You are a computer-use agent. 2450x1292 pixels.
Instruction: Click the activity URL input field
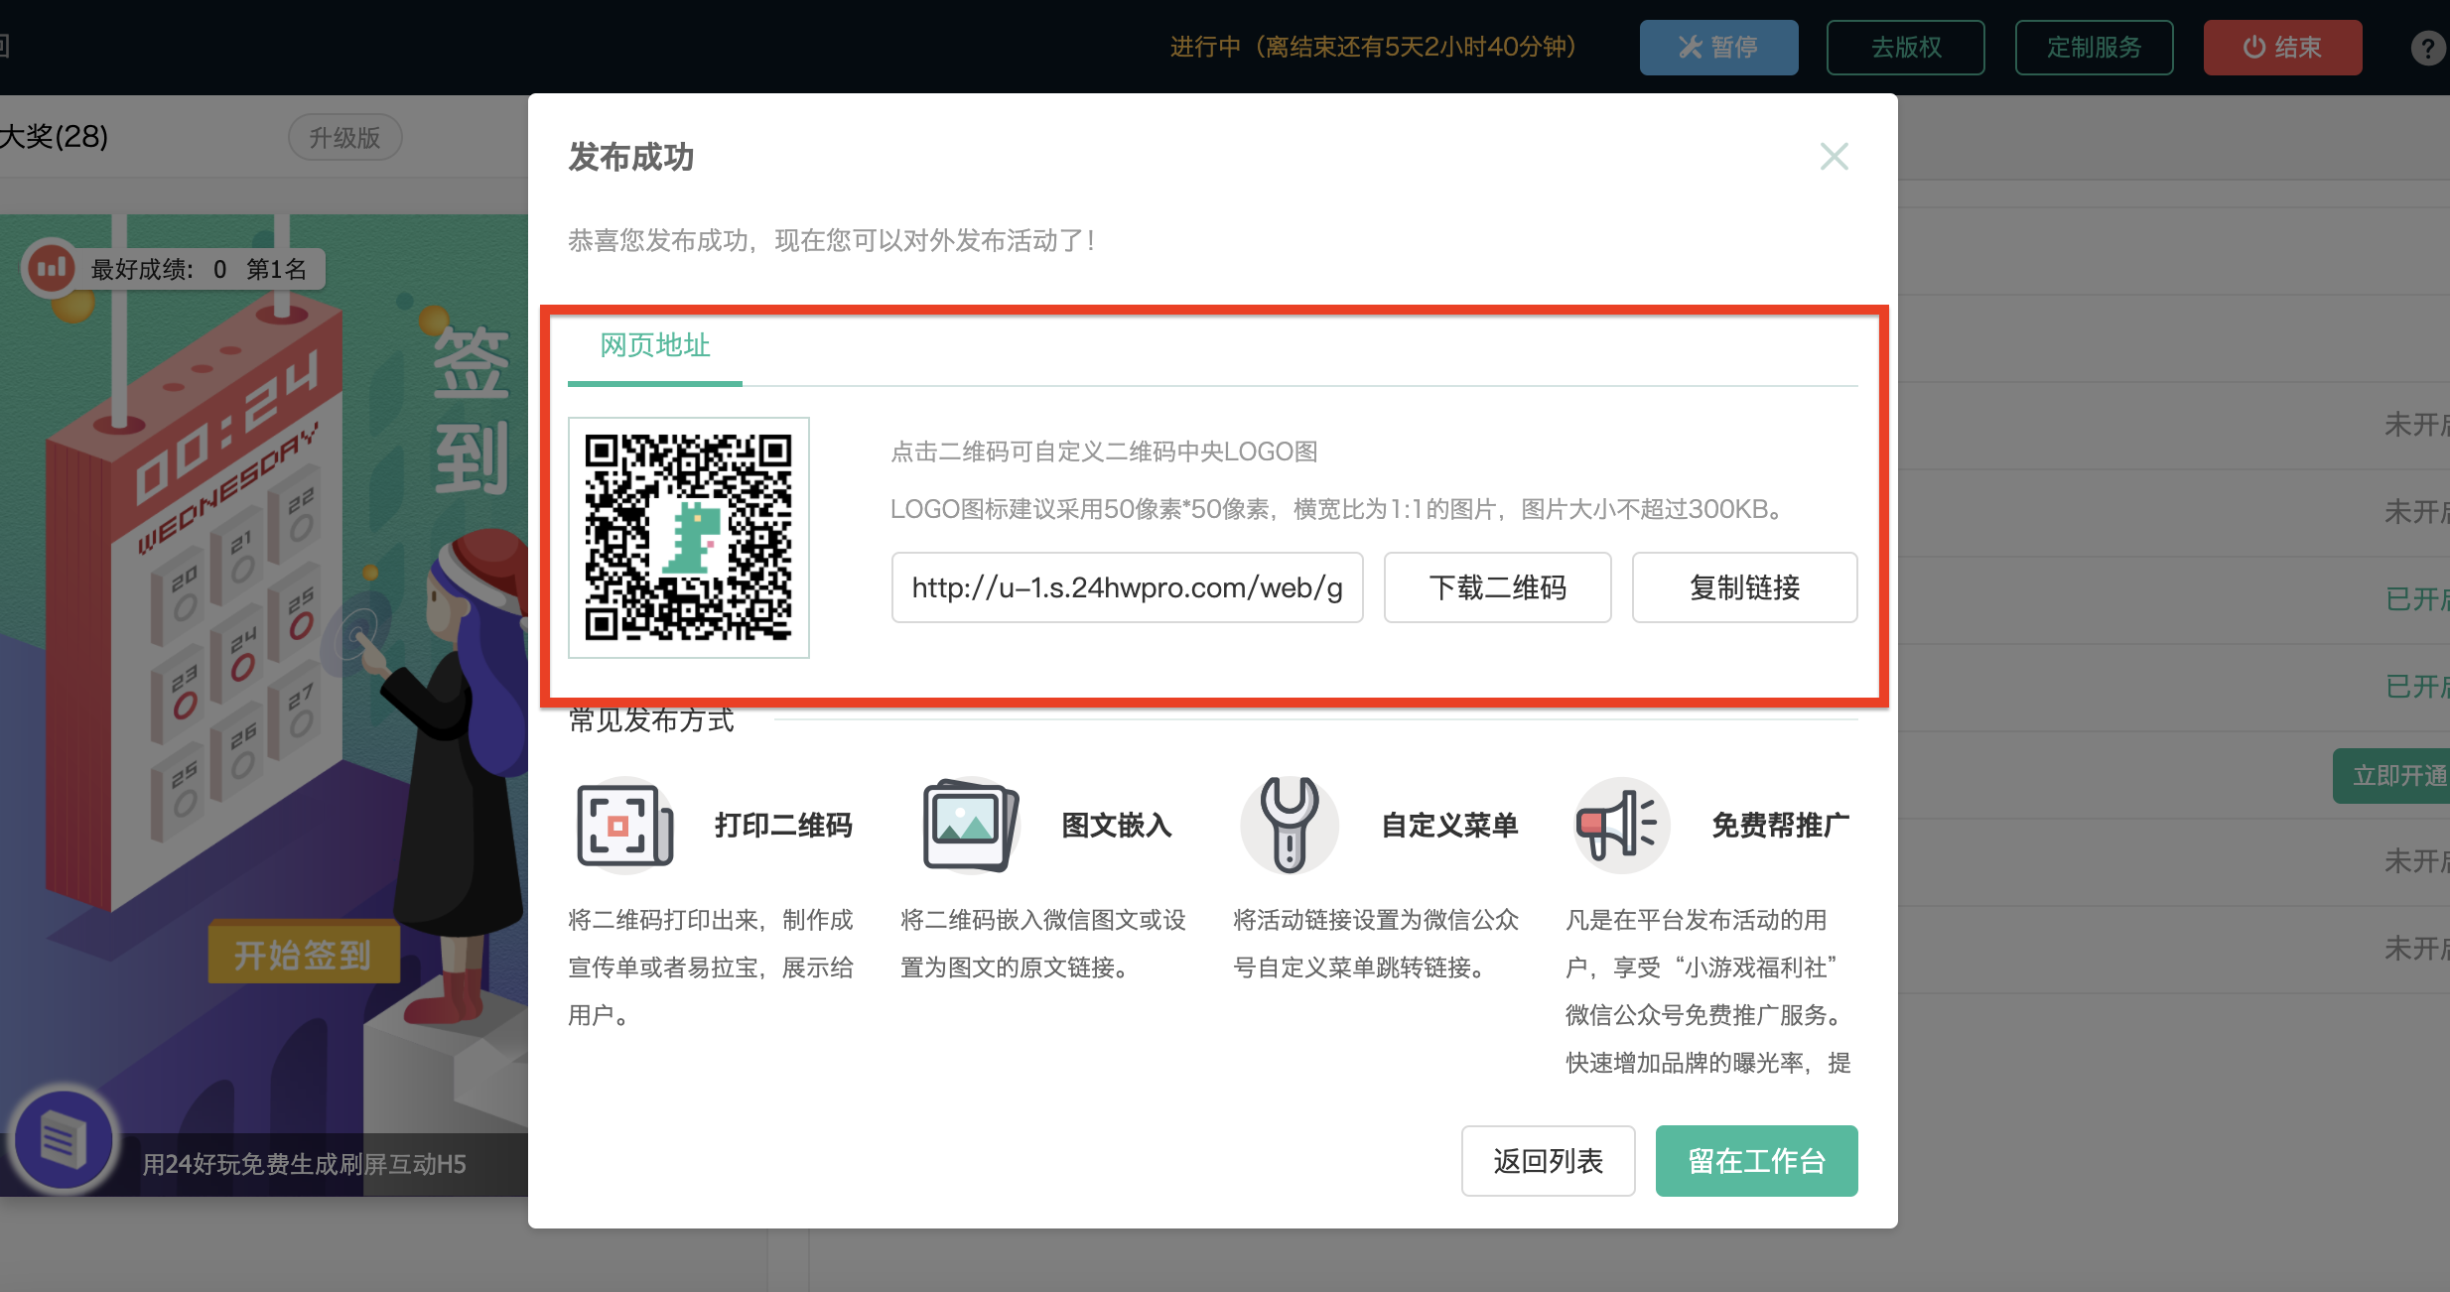click(1127, 587)
